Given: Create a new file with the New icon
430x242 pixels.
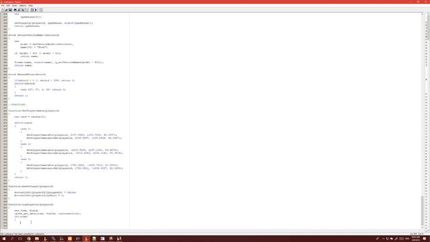Looking at the screenshot, I should coord(3,10).
